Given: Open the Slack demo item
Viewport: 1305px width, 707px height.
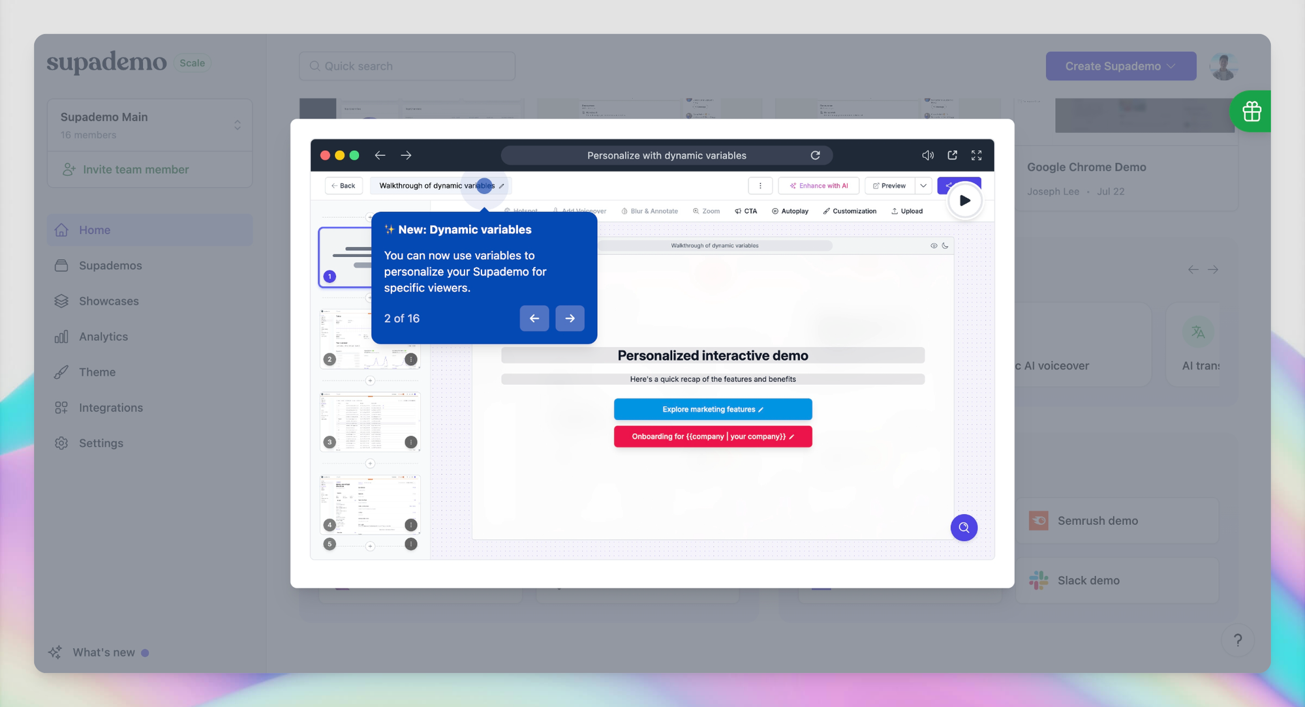Looking at the screenshot, I should click(x=1117, y=580).
